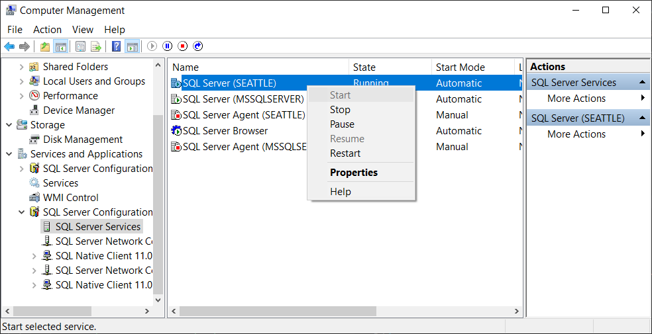The image size is (652, 334).
Task: Toggle the Show/Hide Console Tree icon
Action: (x=61, y=46)
